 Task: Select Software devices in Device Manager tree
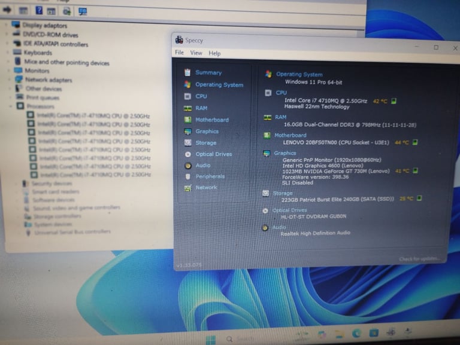click(x=54, y=200)
